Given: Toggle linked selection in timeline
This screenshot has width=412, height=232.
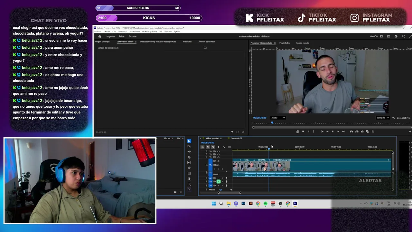Looking at the screenshot, I should coord(213,147).
